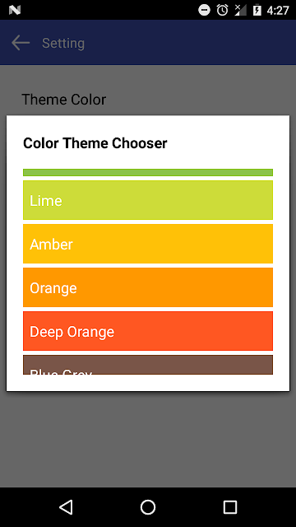Tap the battery charging status icon
This screenshot has height=527, width=296.
pyautogui.click(x=257, y=10)
